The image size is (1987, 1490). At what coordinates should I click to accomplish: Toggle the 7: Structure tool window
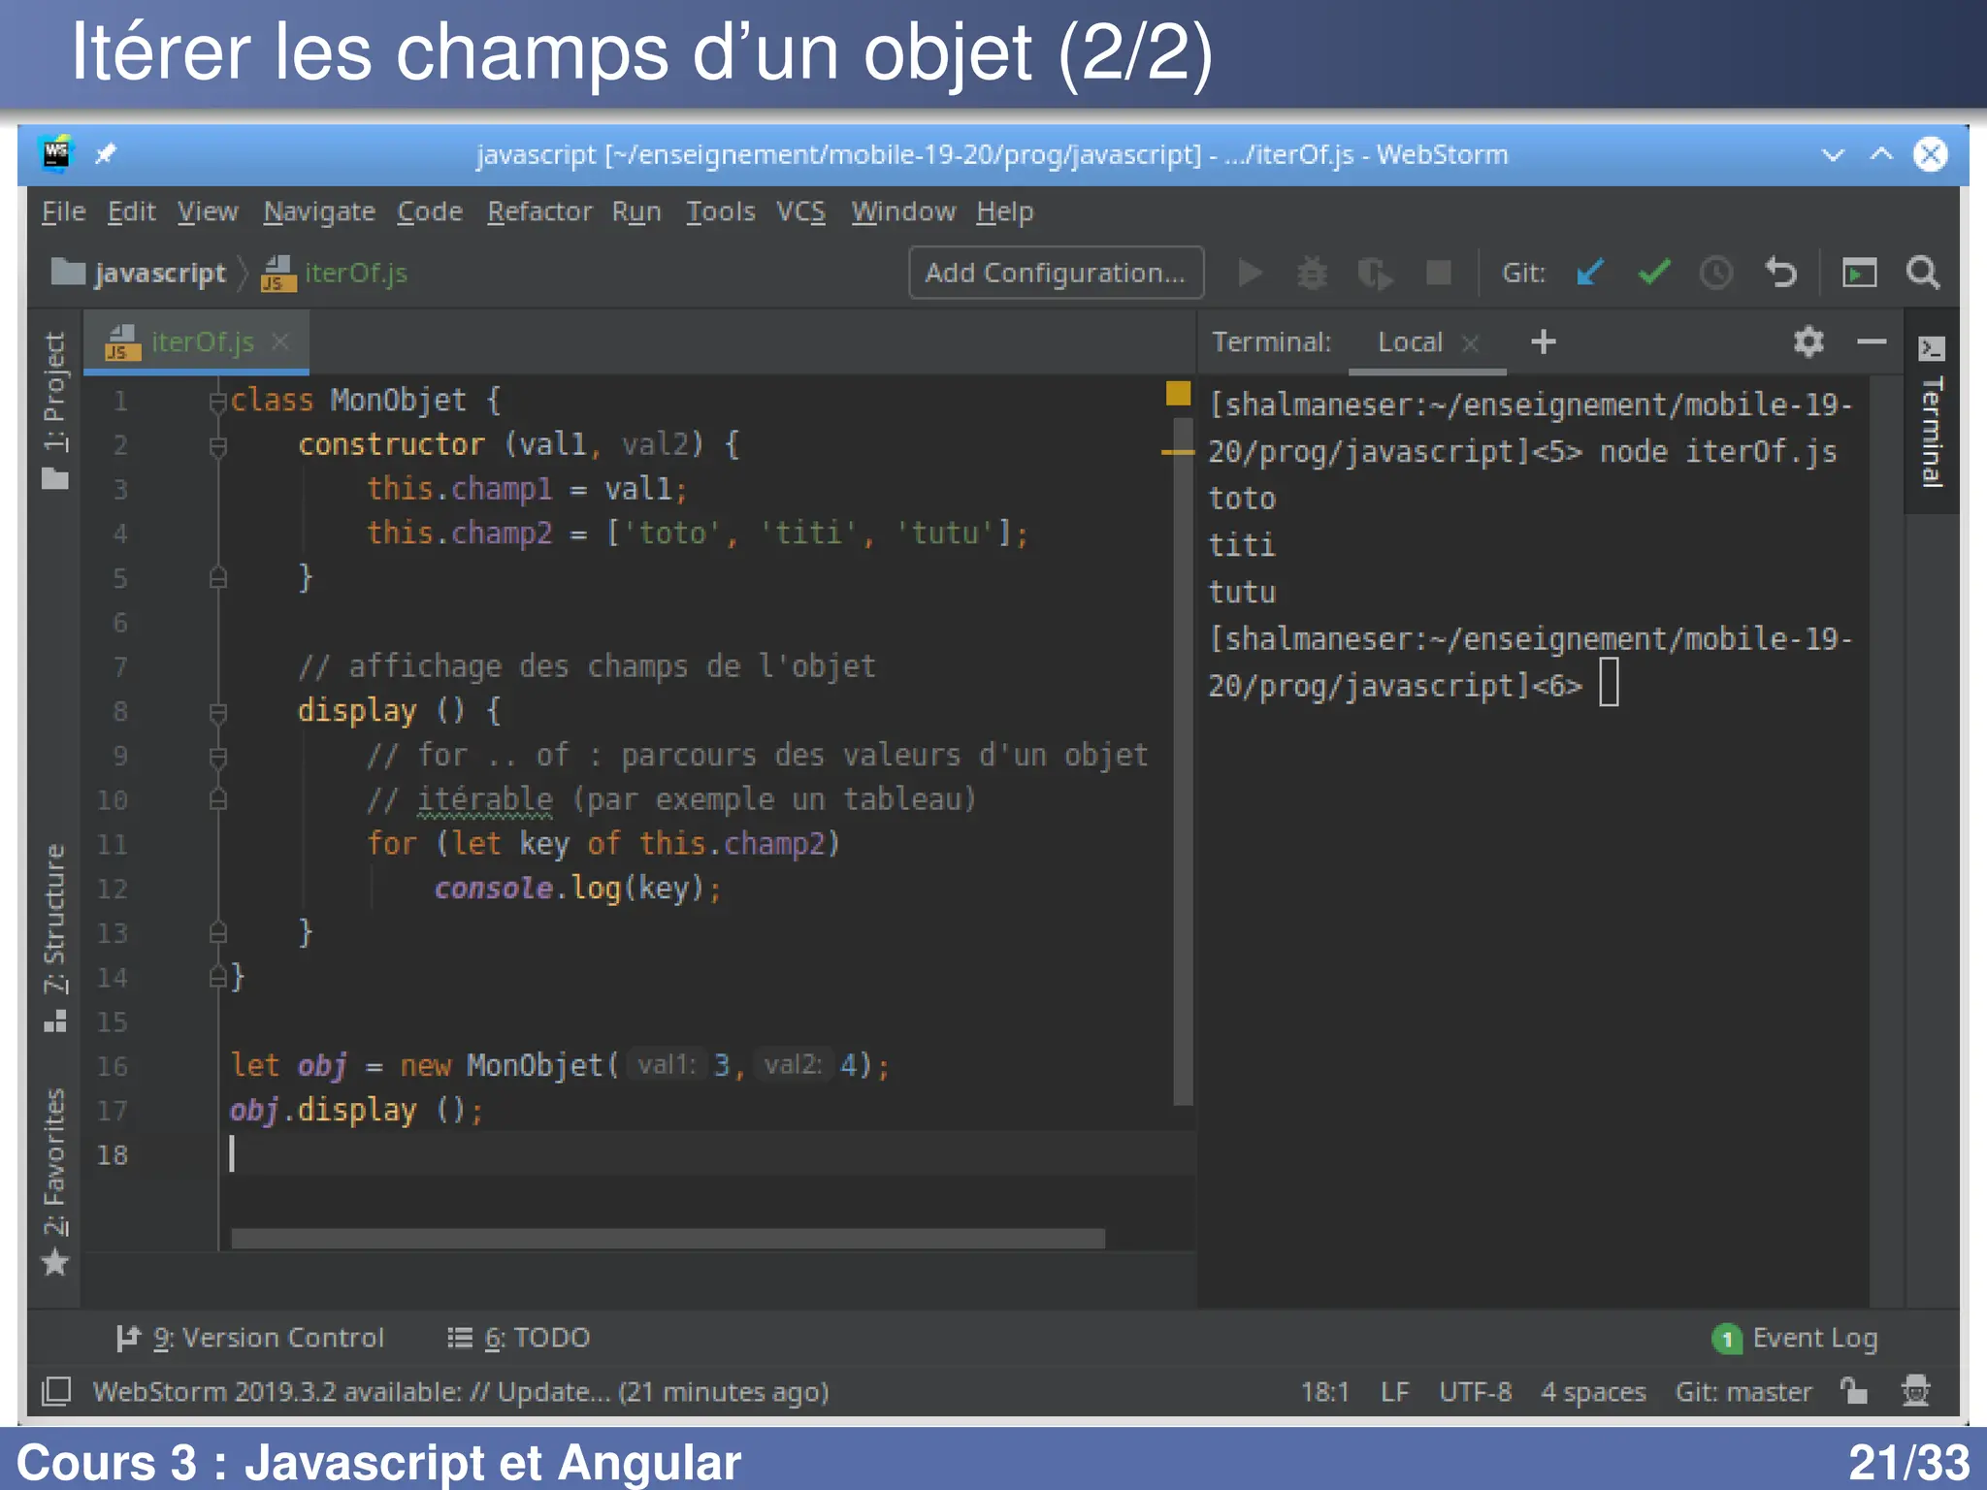coord(55,939)
